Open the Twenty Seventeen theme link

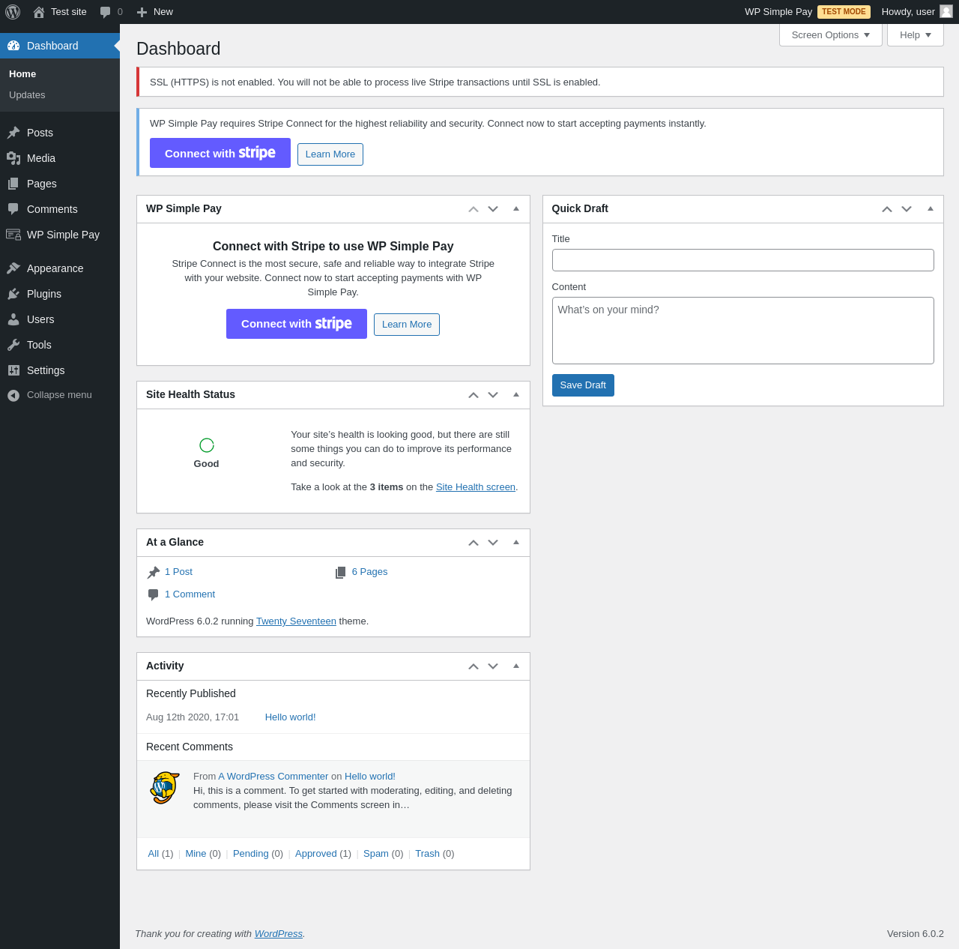pos(296,621)
